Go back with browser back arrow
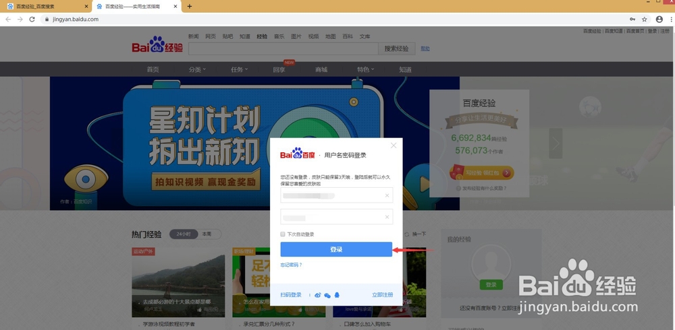The image size is (675, 330). [8, 20]
